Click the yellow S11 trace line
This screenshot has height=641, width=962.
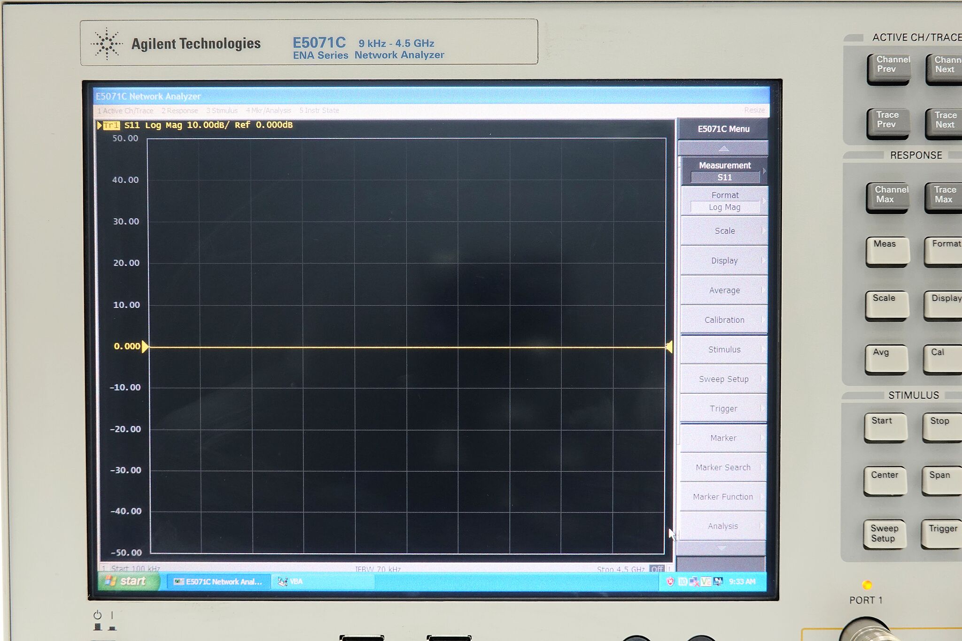pos(407,347)
